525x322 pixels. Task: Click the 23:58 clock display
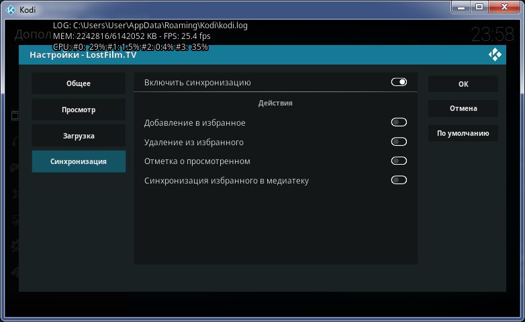[492, 34]
